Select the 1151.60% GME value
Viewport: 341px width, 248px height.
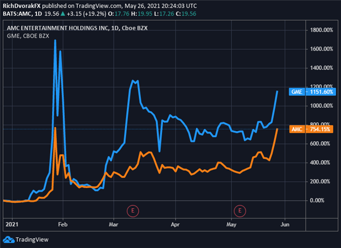322,92
